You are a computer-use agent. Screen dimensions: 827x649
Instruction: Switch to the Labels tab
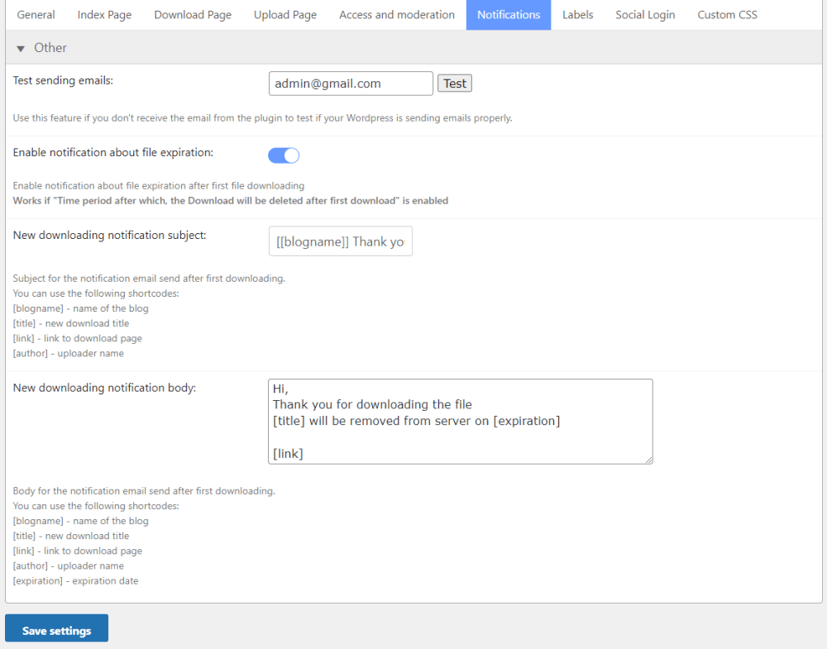[x=578, y=15]
